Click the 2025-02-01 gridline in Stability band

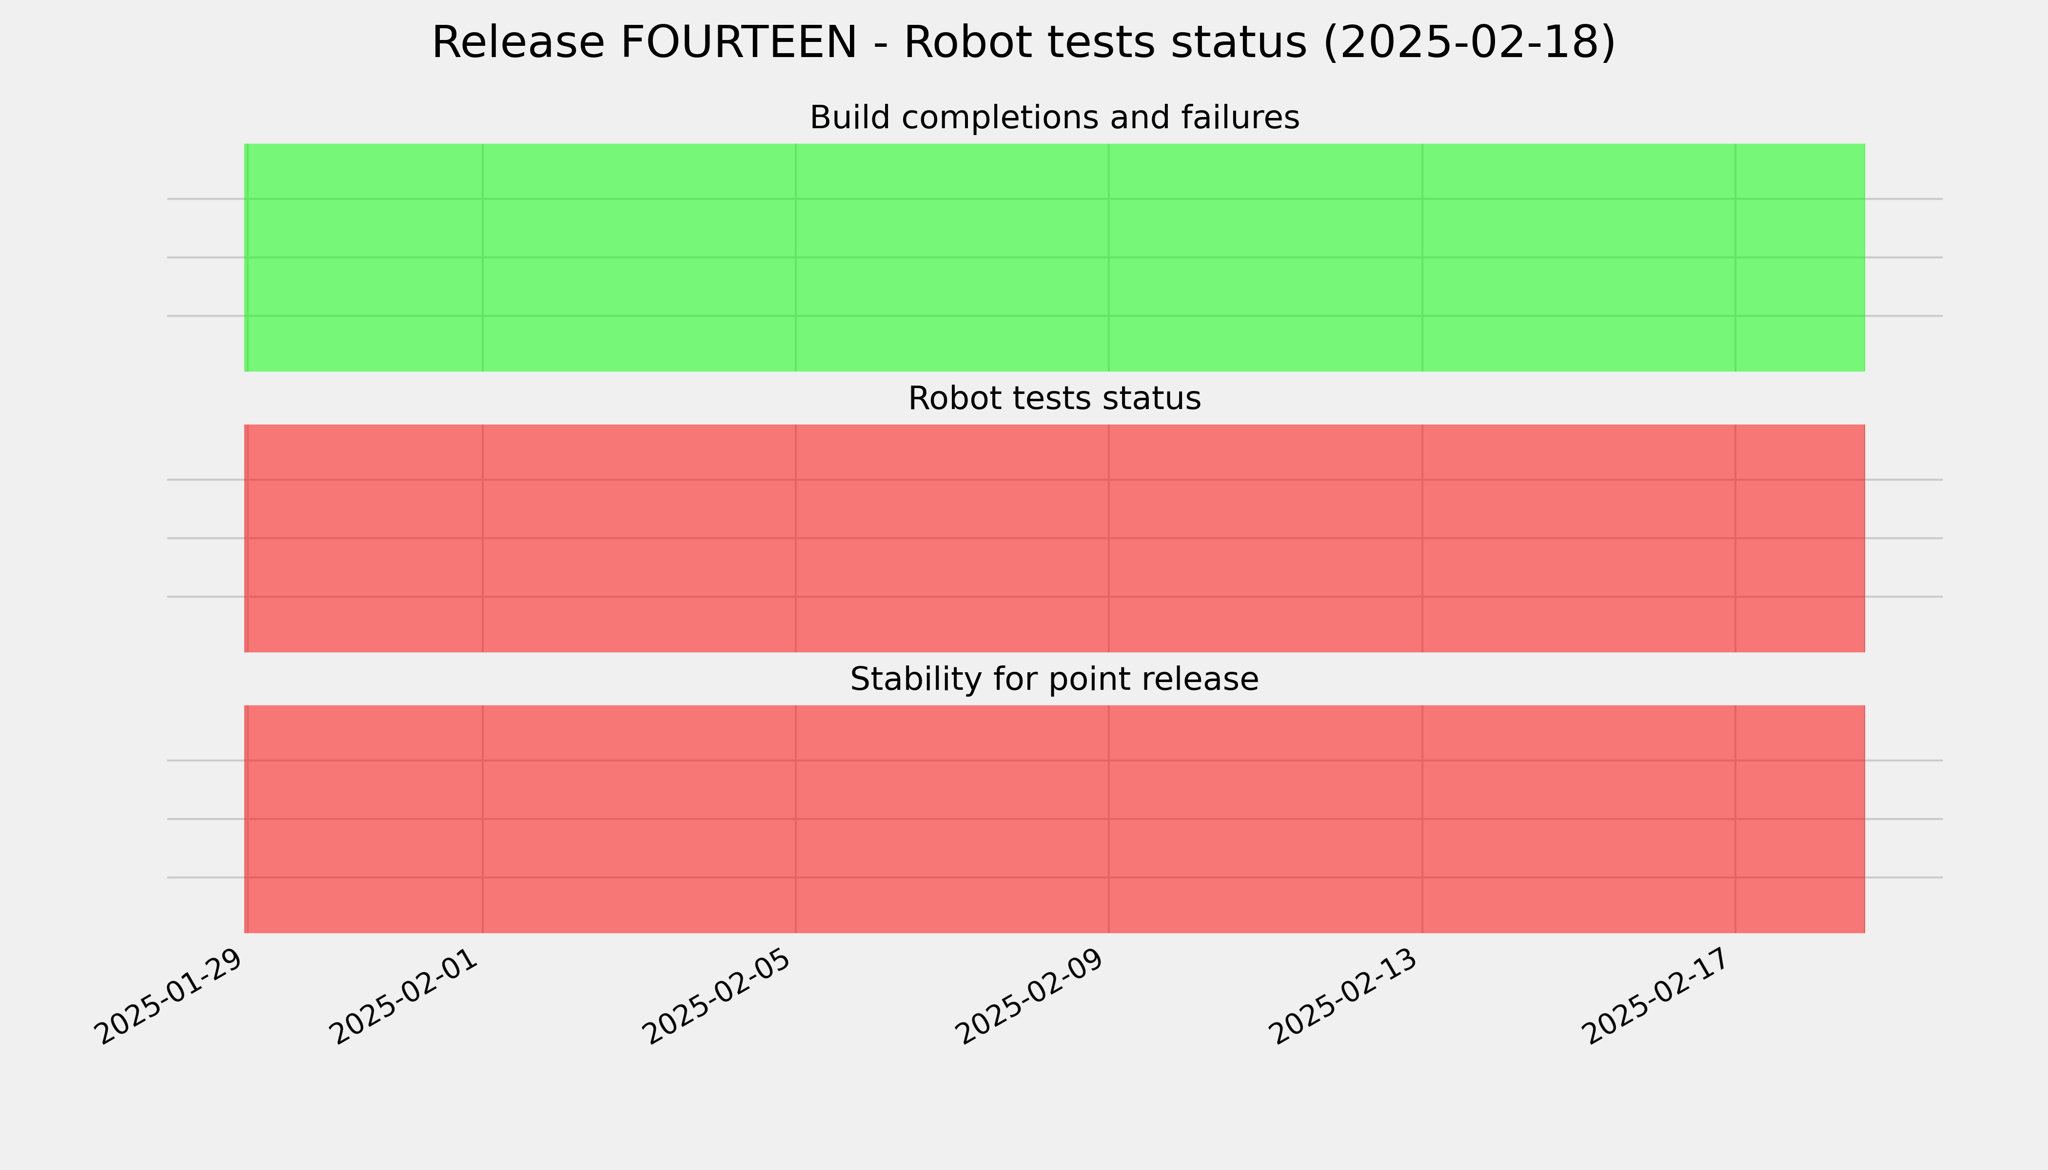pos(482,819)
